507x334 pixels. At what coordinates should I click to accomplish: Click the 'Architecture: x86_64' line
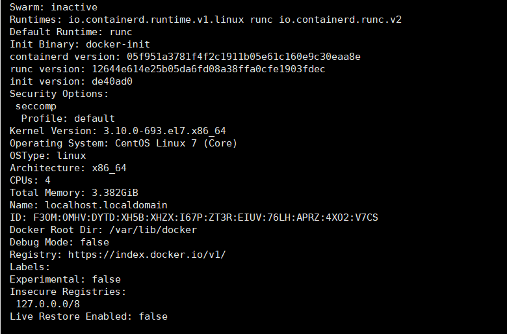click(68, 168)
